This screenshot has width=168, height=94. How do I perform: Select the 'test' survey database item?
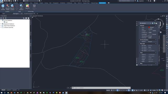[x=7, y=22]
